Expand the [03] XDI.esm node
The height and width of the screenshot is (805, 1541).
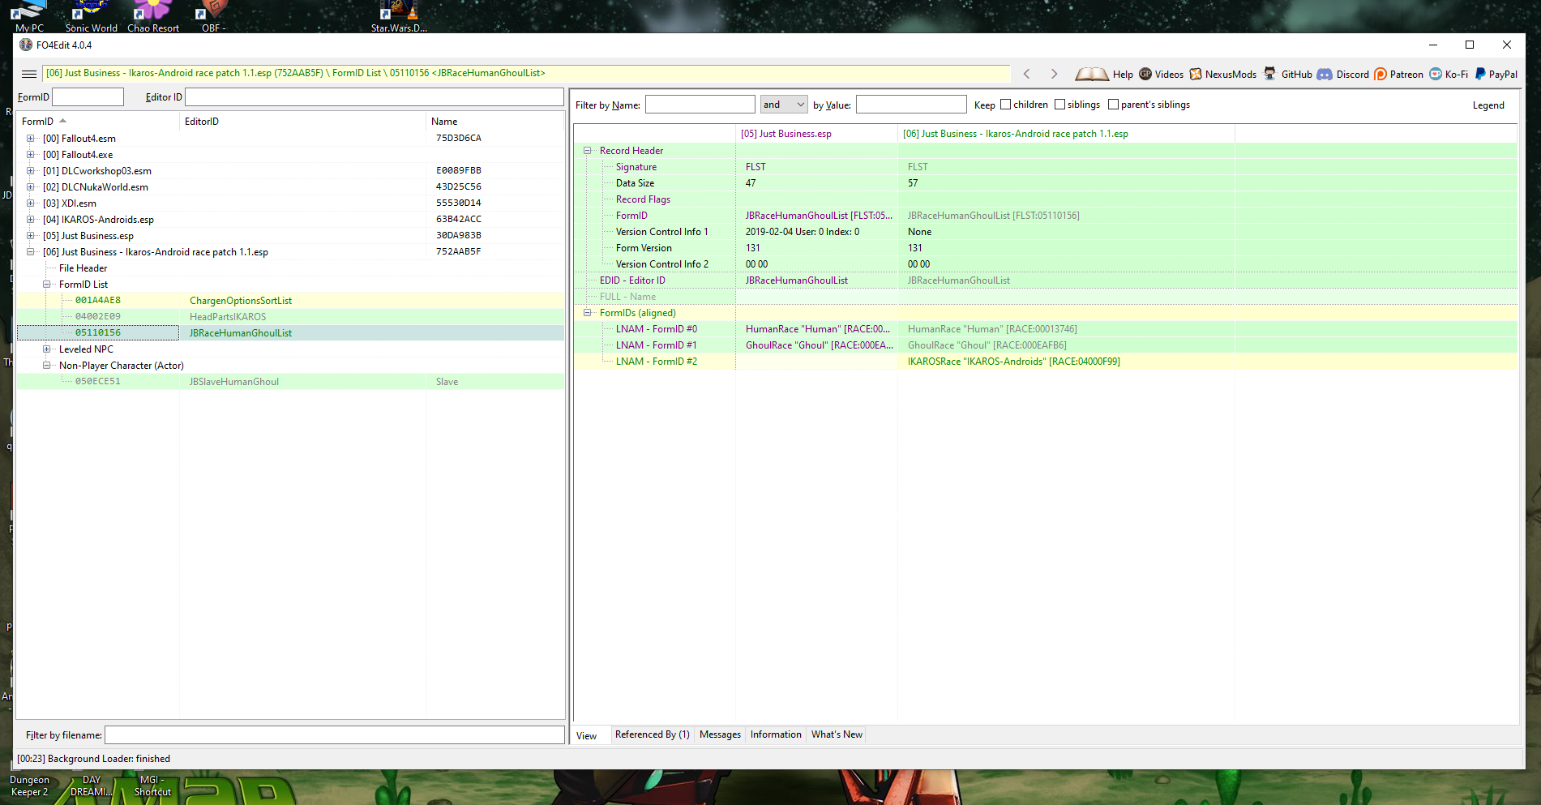tap(31, 203)
